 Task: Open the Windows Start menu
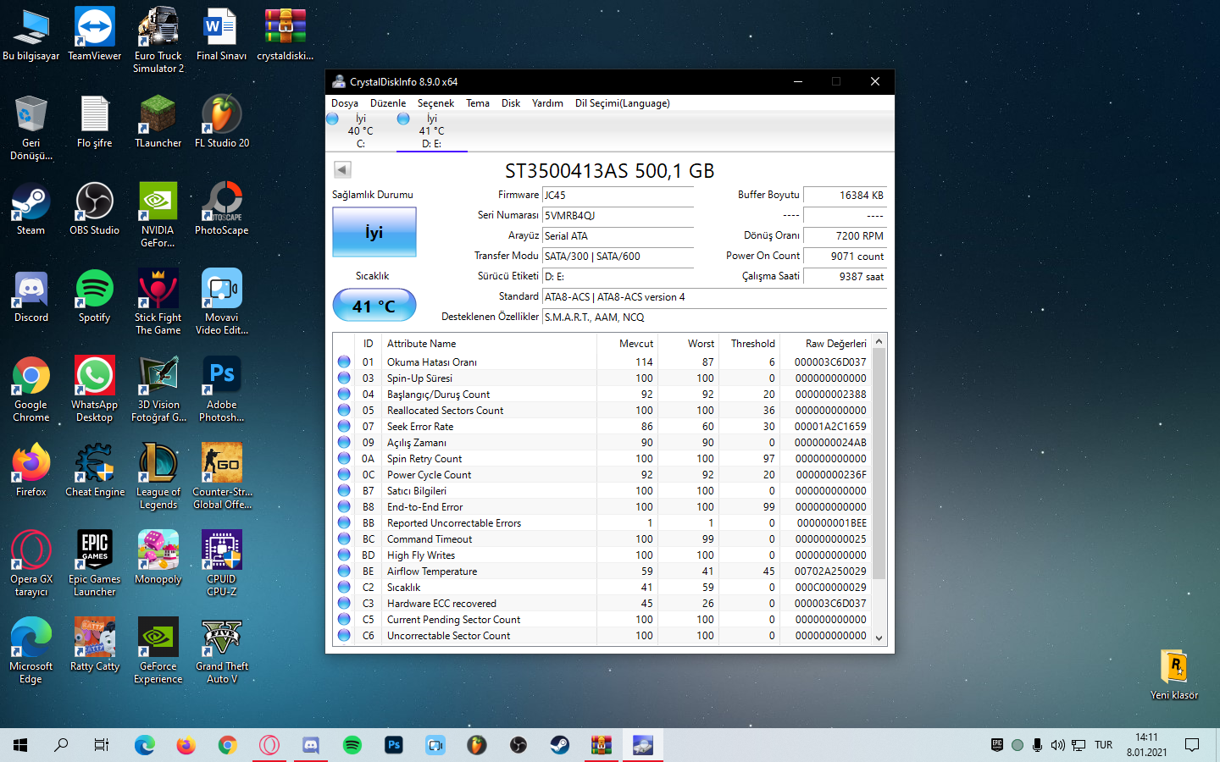tap(20, 745)
